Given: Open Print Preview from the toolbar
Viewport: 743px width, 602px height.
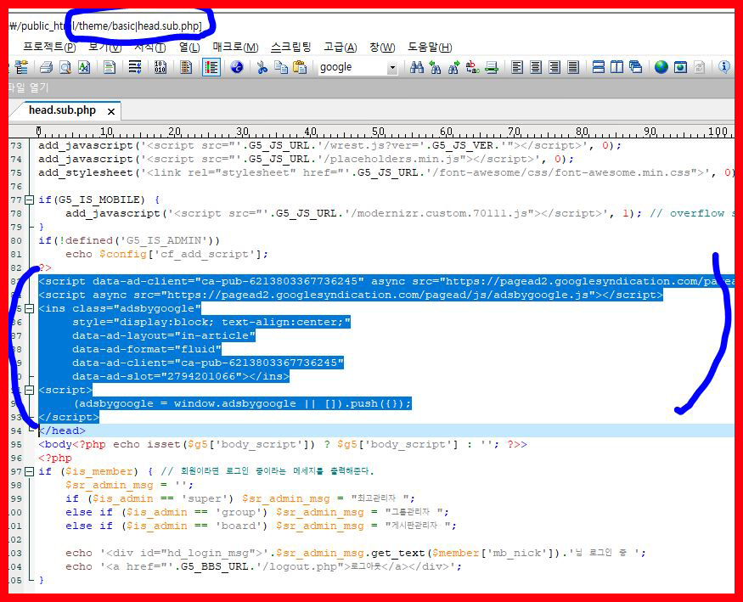Looking at the screenshot, I should (x=65, y=67).
